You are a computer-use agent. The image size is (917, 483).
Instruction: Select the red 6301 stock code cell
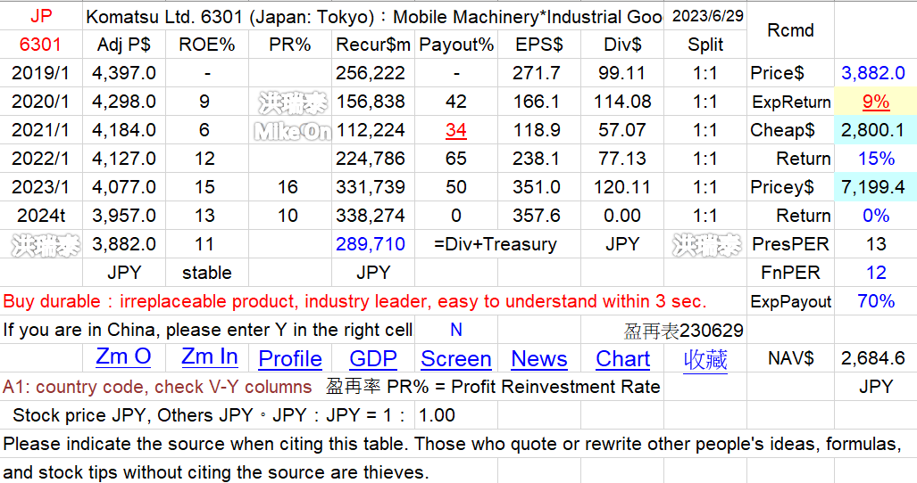coord(41,45)
